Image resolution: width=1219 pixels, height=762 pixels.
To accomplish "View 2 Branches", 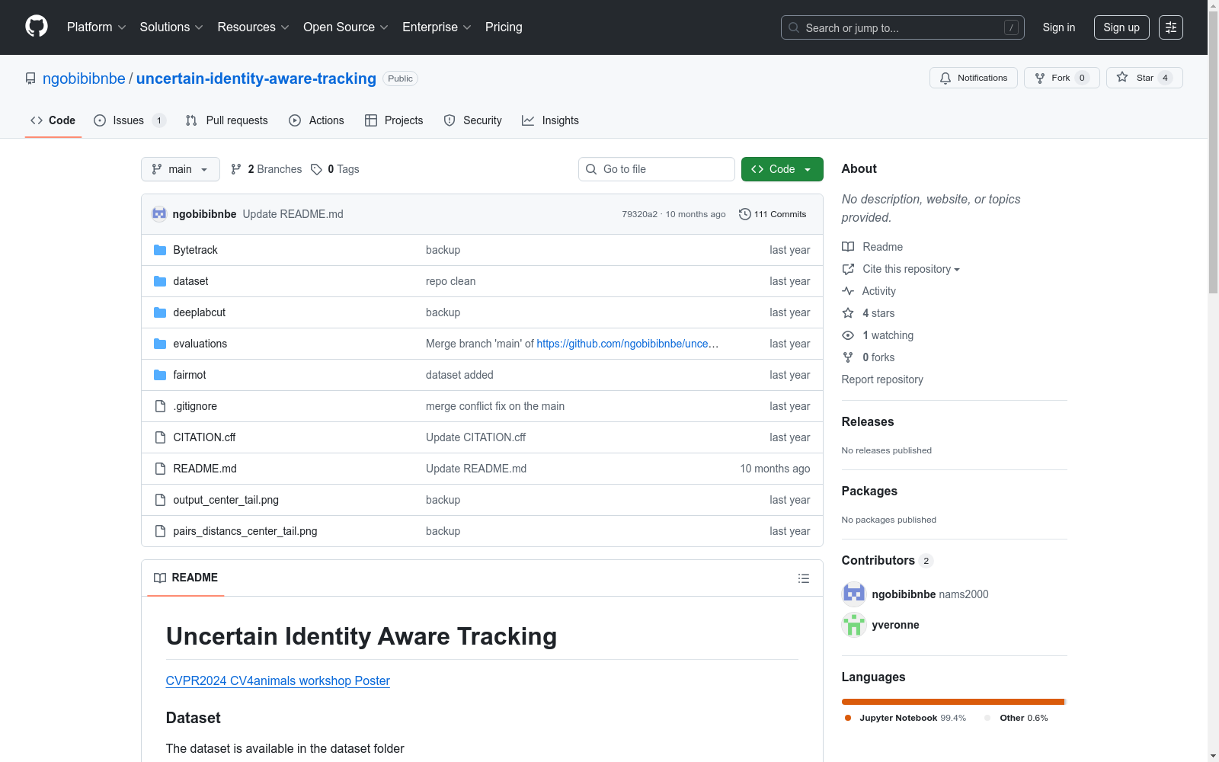I will pyautogui.click(x=267, y=169).
